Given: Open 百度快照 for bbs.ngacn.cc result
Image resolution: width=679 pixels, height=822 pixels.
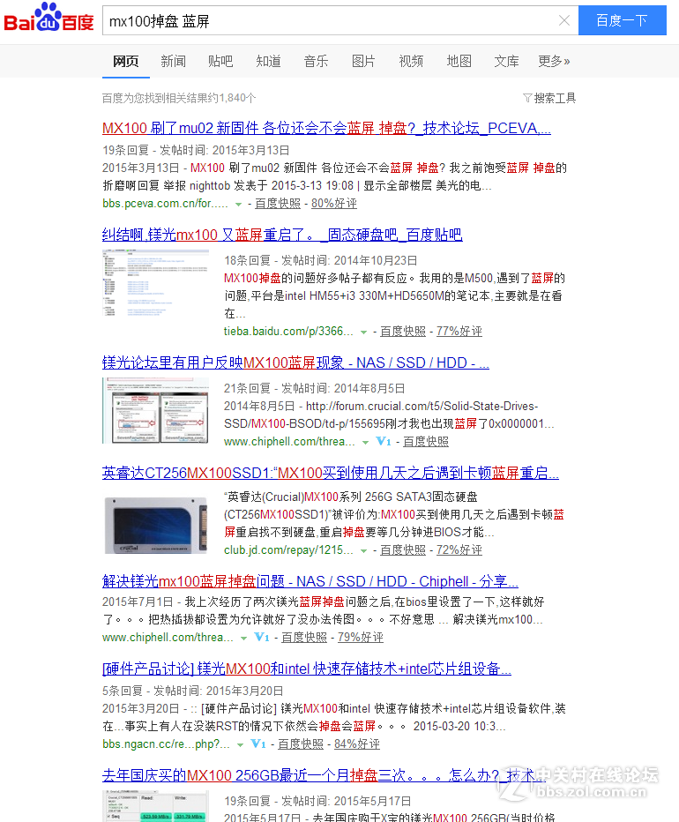Looking at the screenshot, I should [x=301, y=744].
